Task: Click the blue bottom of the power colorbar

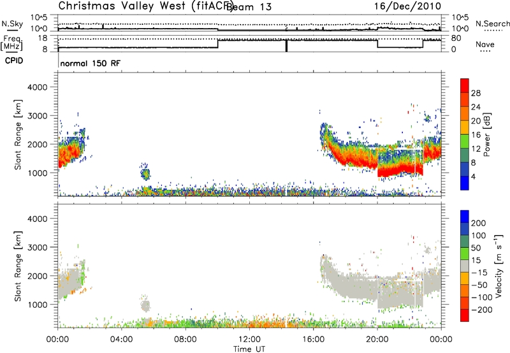Action: click(465, 183)
